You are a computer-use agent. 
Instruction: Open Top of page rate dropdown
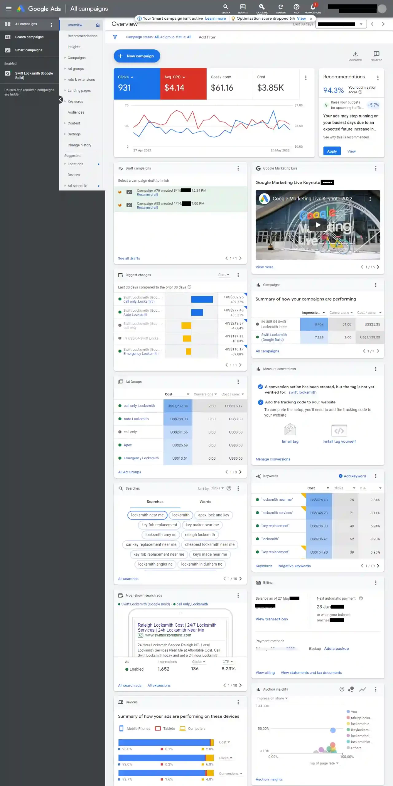coord(324,763)
